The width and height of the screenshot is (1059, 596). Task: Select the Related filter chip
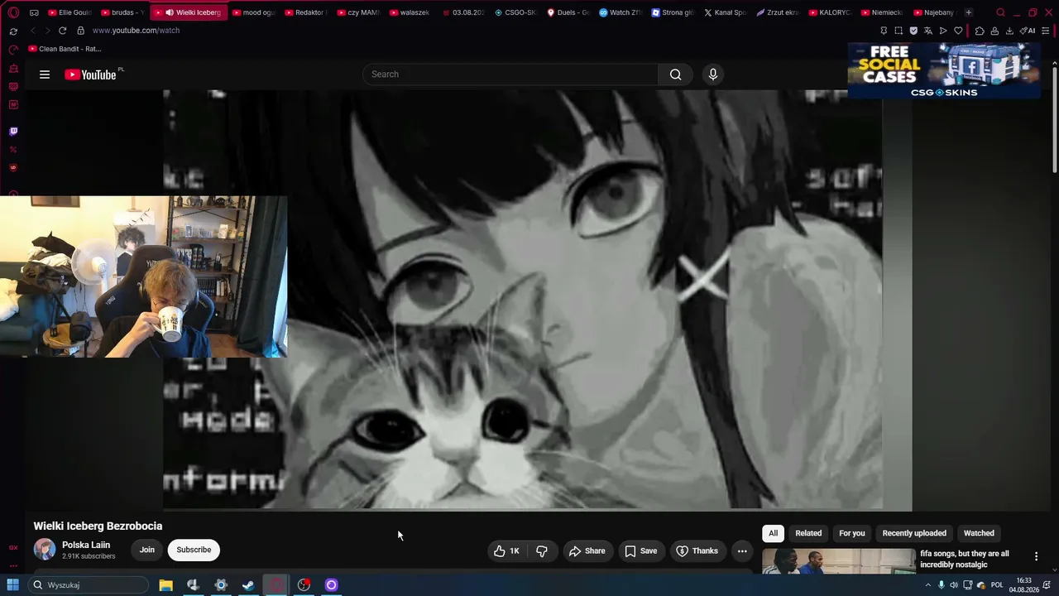[x=808, y=533]
